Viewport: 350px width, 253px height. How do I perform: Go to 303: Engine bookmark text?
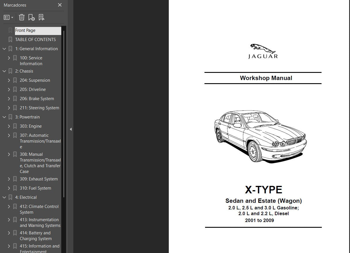[x=31, y=126]
